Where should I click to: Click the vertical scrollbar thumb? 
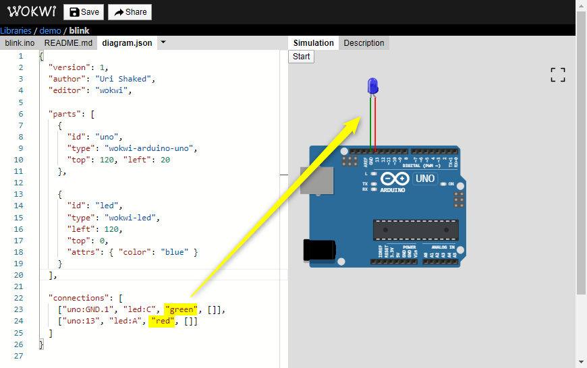[581, 154]
